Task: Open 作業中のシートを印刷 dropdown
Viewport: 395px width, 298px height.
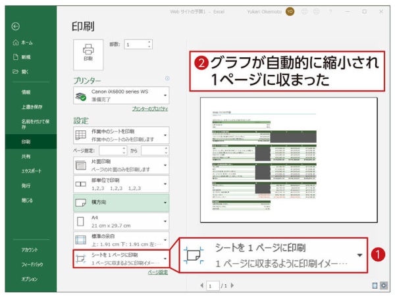Action: click(x=121, y=135)
